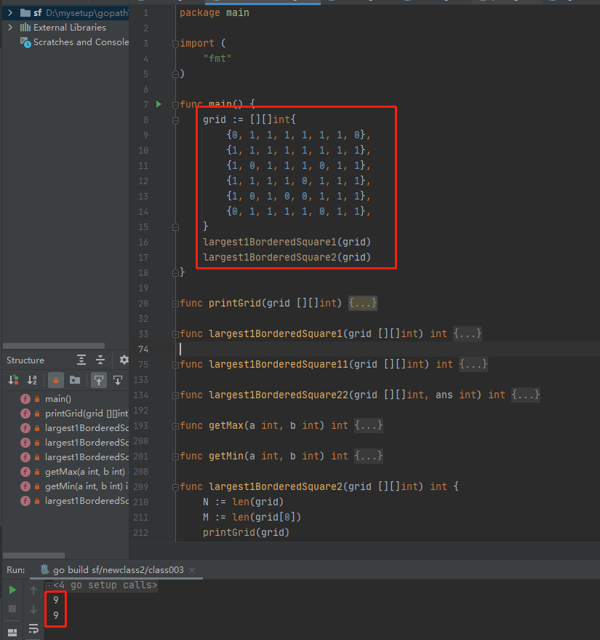Rerun program with green play button
Screen dimensions: 600x640
(x=12, y=590)
